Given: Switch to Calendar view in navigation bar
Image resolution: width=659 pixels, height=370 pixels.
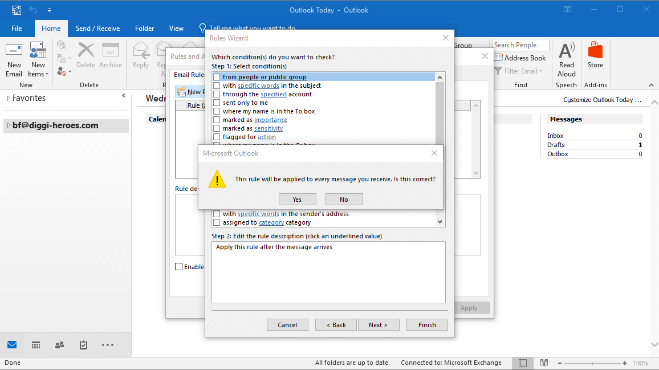Looking at the screenshot, I should pyautogui.click(x=36, y=345).
